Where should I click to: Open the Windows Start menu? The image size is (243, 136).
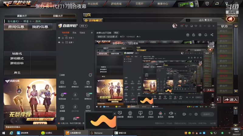[x=3, y=133]
